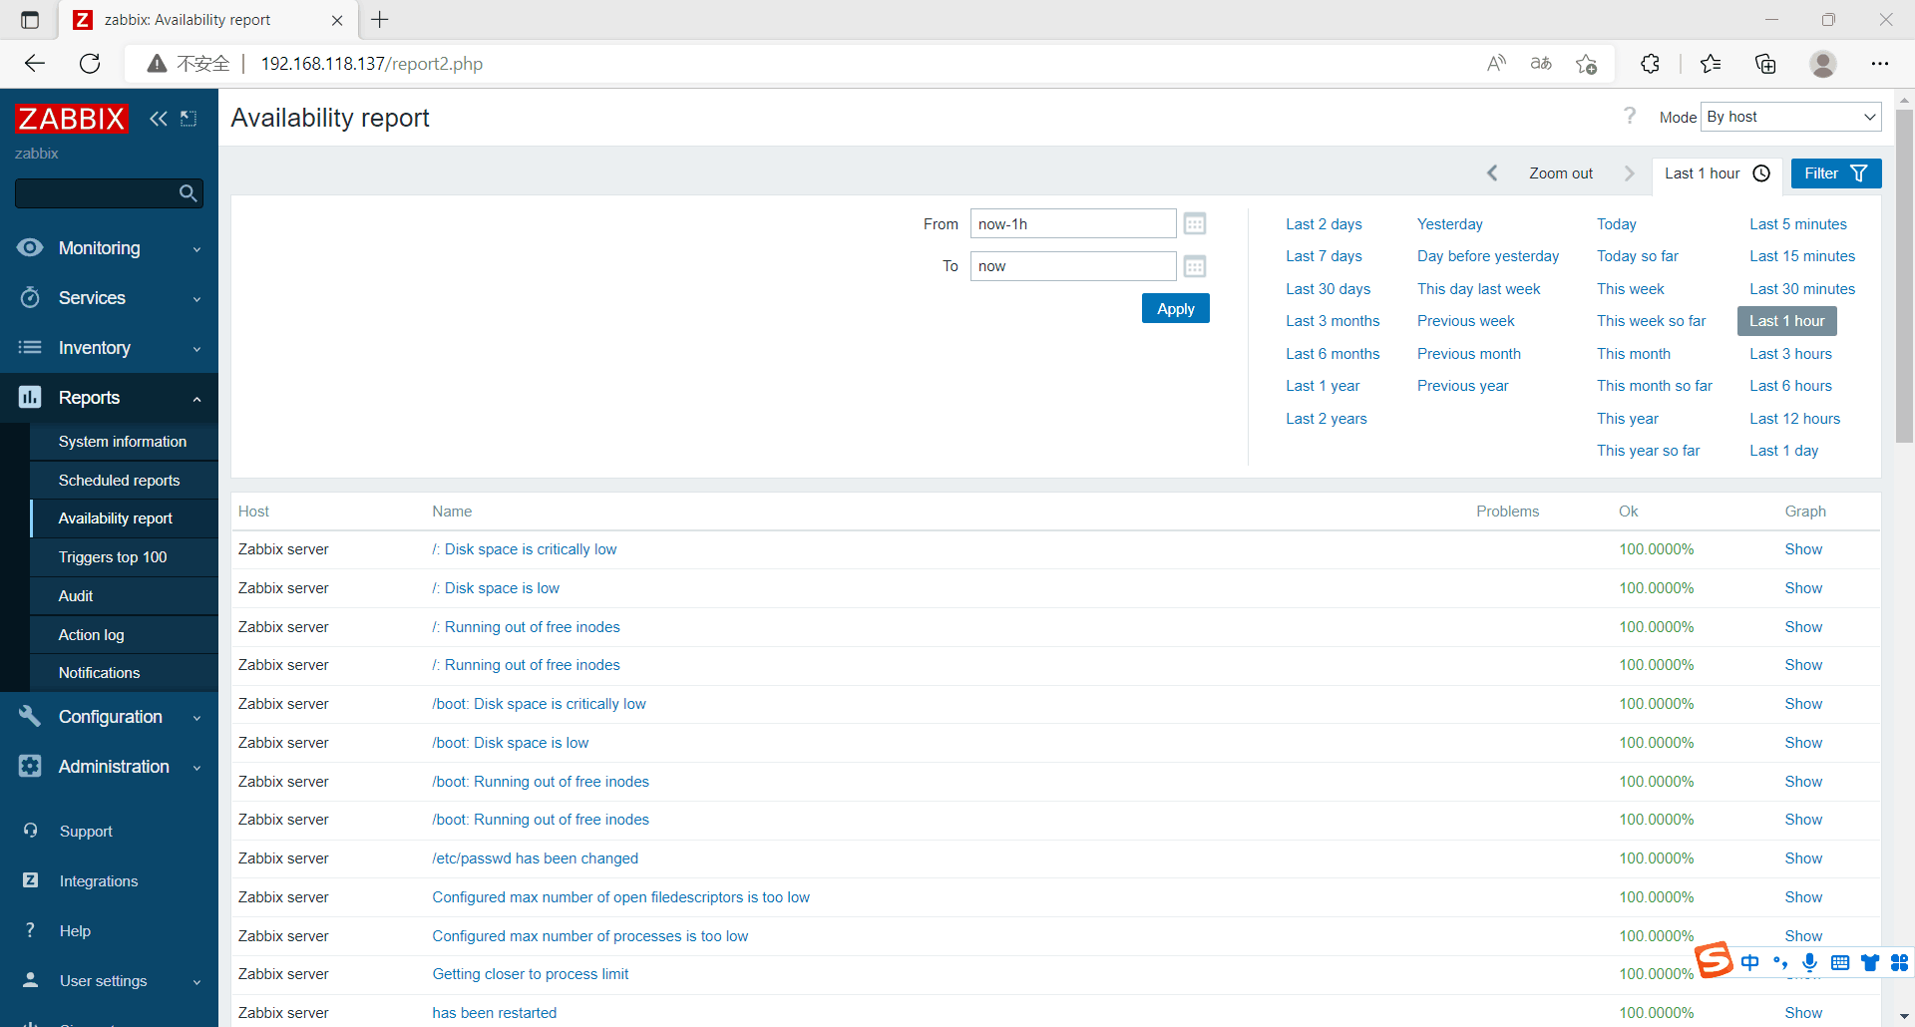Select Last 15 minutes range
This screenshot has width=1915, height=1027.
pos(1802,256)
